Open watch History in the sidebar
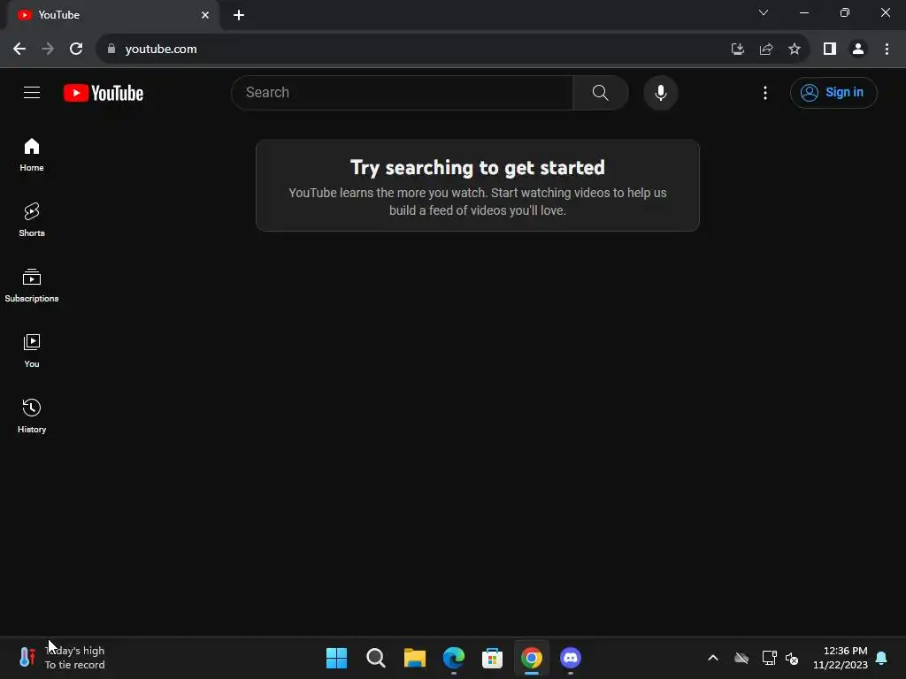The image size is (906, 679). 32,416
